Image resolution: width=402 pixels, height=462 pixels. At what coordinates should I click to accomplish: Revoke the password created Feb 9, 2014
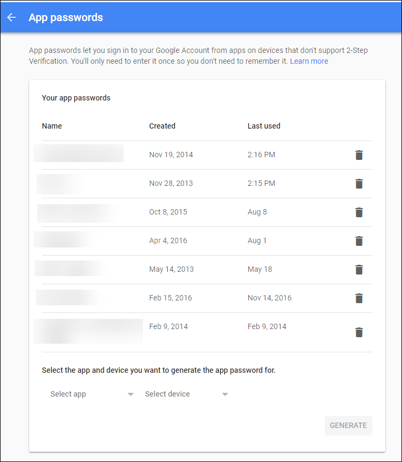(x=359, y=332)
